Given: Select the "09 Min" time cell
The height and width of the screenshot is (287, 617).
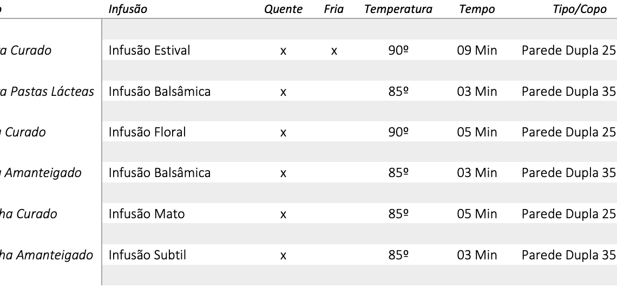Looking at the screenshot, I should [x=477, y=51].
